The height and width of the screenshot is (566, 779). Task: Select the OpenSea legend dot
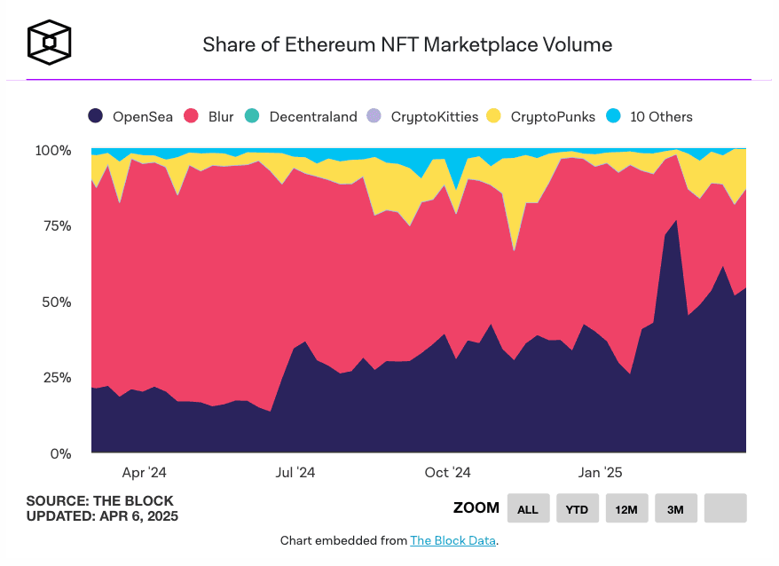[96, 116]
